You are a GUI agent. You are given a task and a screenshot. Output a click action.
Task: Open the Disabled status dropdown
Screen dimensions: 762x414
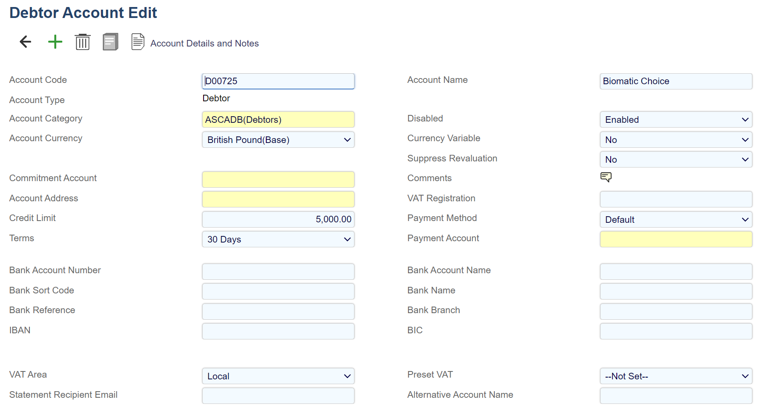pos(676,120)
